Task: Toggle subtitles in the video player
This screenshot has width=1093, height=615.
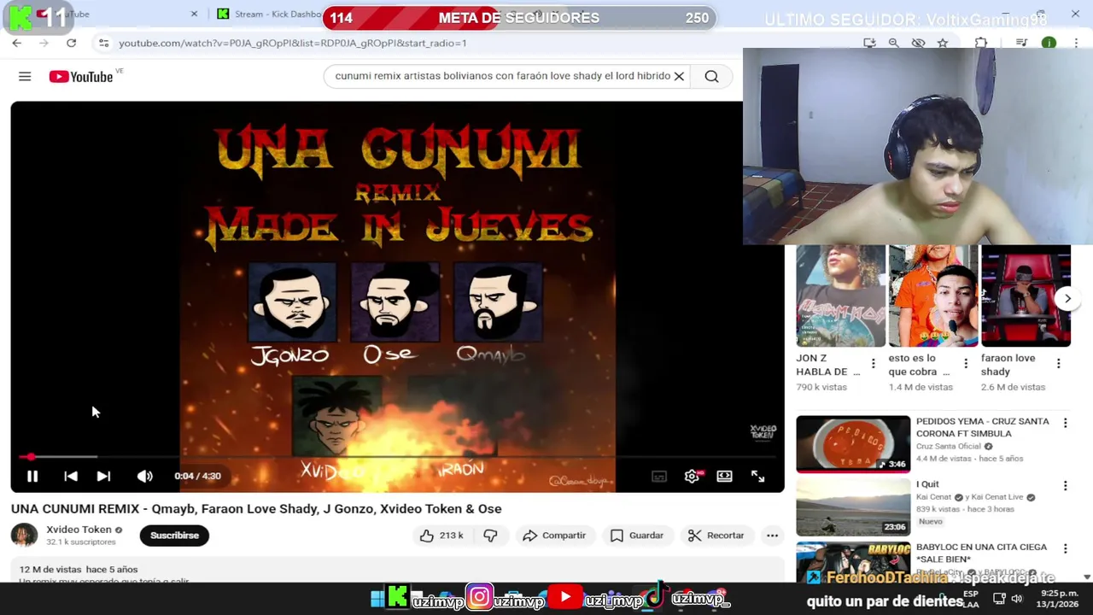Action: pyautogui.click(x=659, y=477)
